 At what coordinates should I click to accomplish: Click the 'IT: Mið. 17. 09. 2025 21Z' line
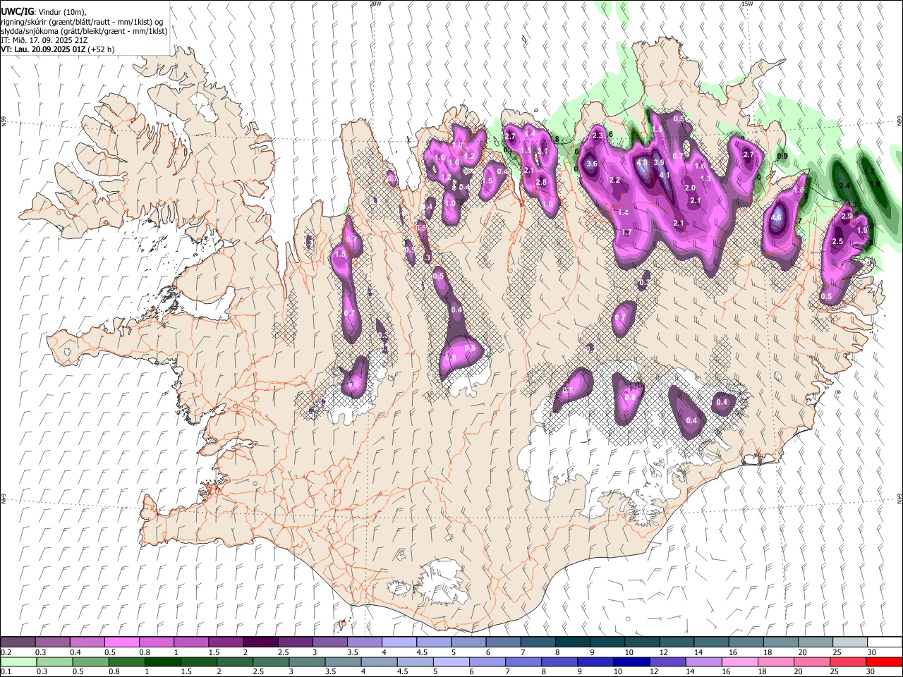(44, 40)
